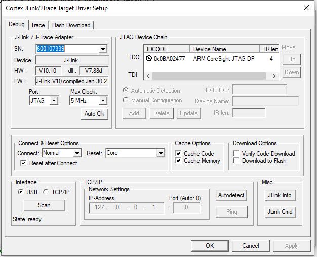Click the Move Up button
317x257 pixels.
(292, 59)
